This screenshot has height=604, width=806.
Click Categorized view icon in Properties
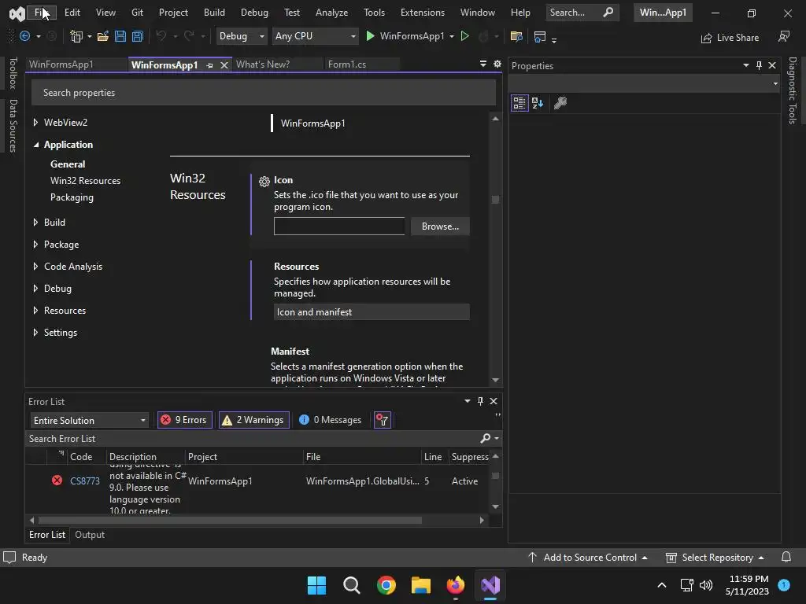pyautogui.click(x=519, y=103)
